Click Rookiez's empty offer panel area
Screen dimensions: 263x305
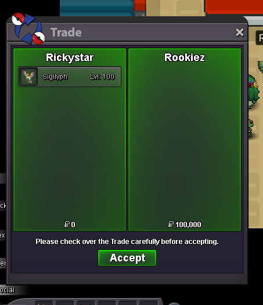(x=185, y=140)
